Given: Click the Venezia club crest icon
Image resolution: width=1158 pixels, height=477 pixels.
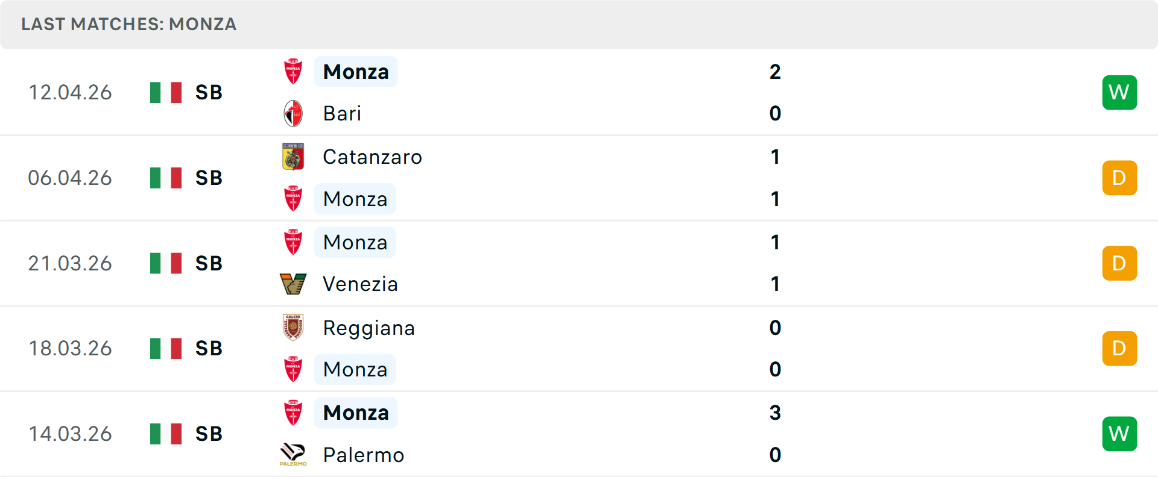Looking at the screenshot, I should tap(293, 284).
